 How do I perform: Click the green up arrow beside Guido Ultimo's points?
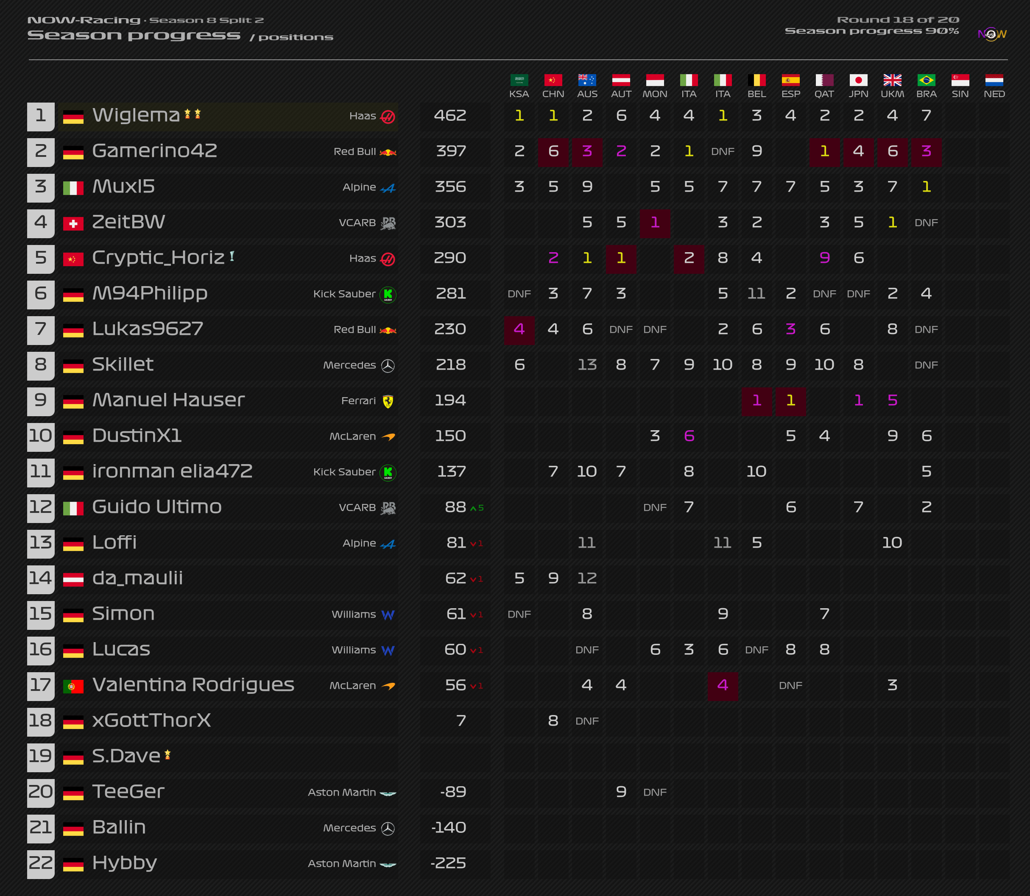(x=473, y=509)
